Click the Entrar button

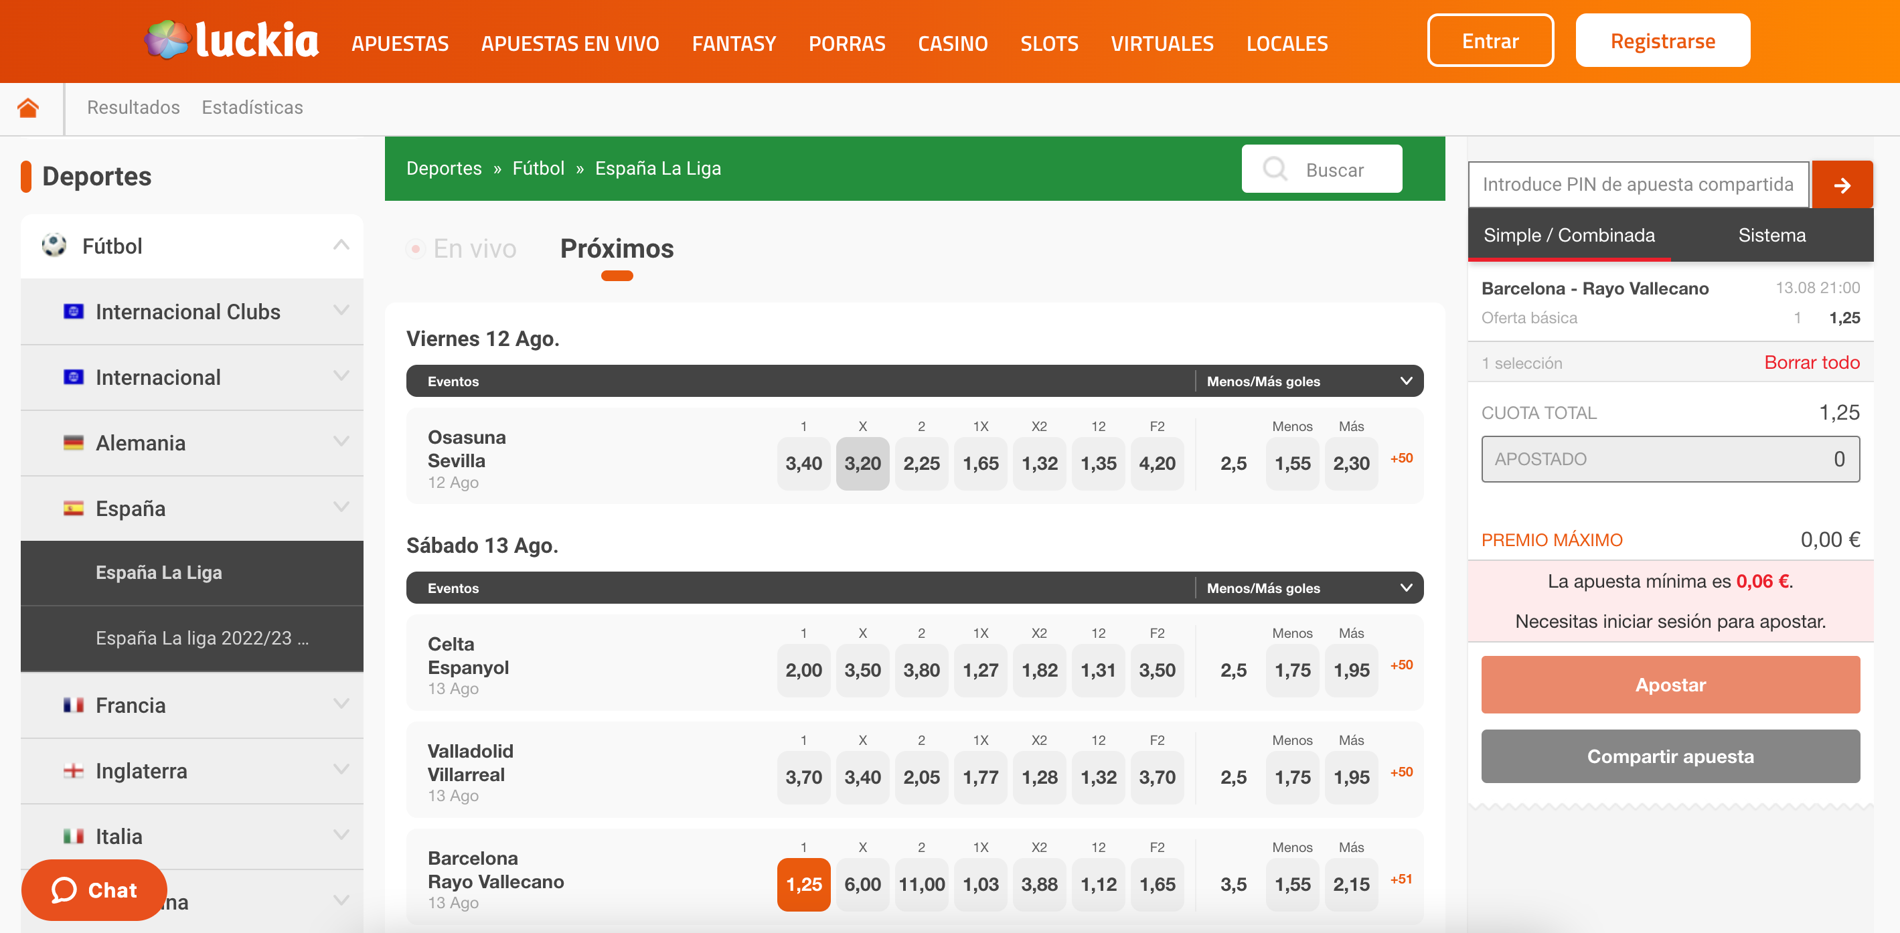1490,41
